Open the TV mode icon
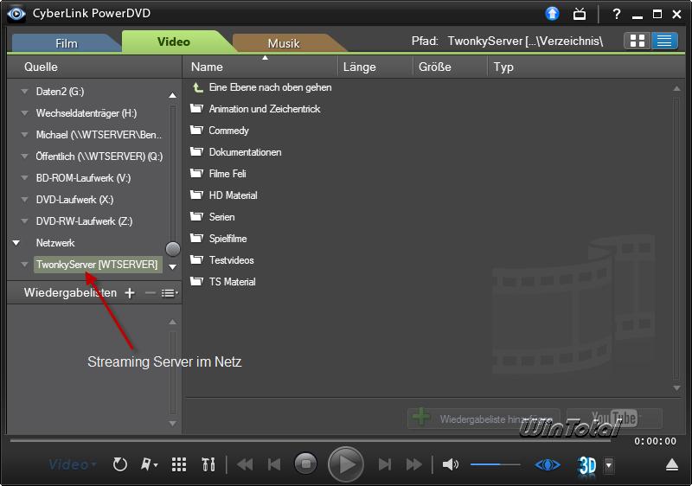 pos(580,14)
